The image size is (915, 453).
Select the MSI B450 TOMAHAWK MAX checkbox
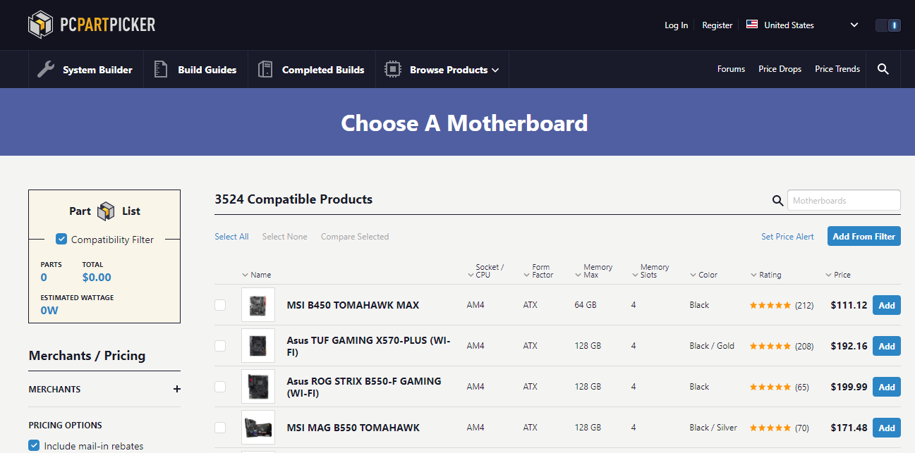pyautogui.click(x=220, y=305)
